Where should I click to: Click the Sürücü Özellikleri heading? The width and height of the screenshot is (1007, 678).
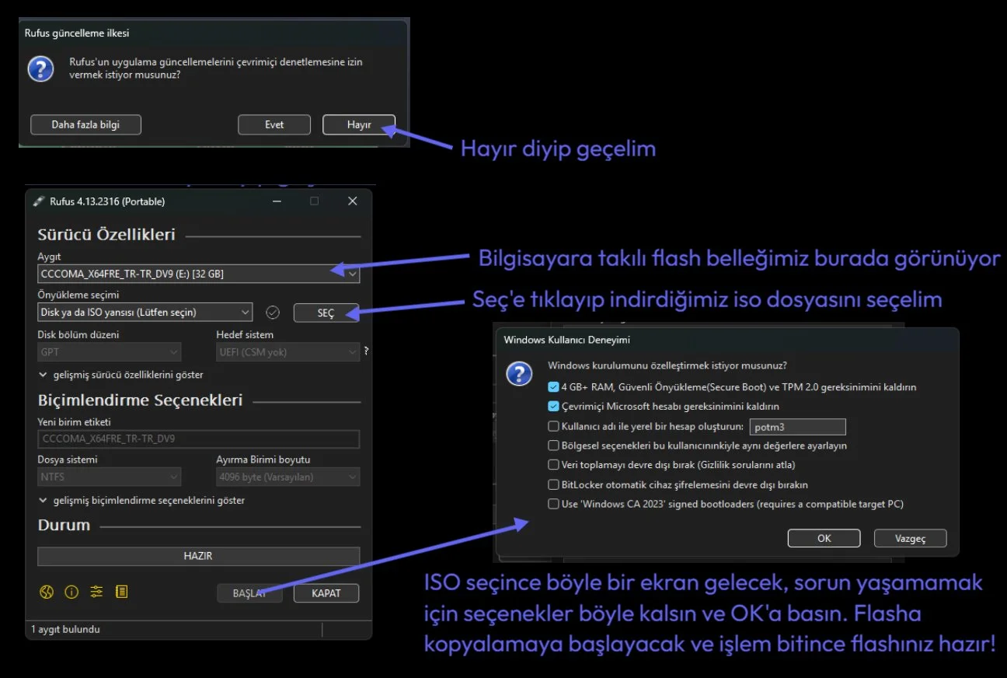[106, 235]
